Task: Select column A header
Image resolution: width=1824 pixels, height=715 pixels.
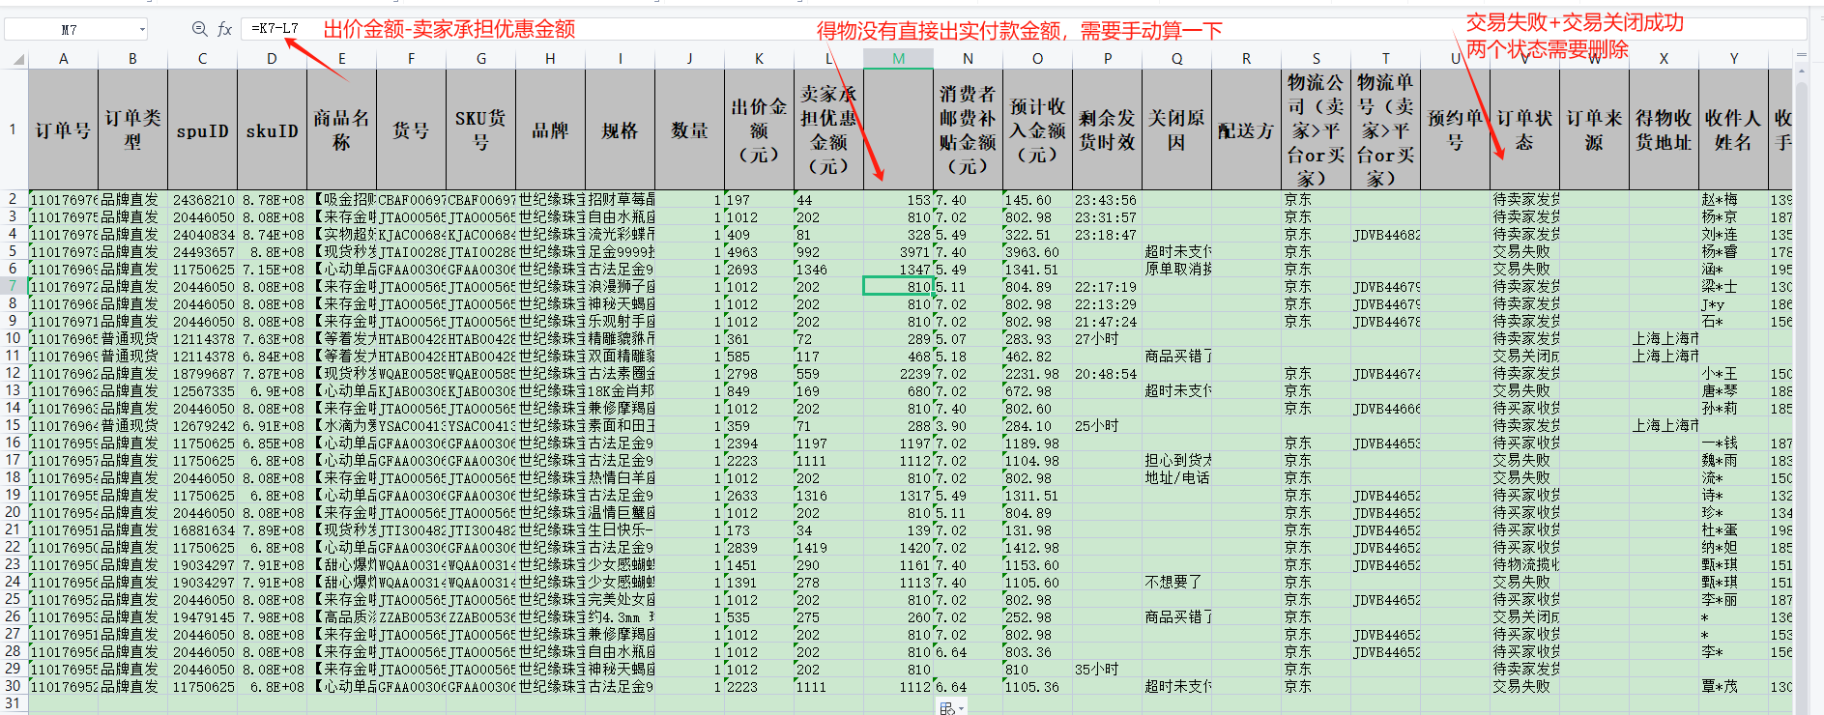Action: tap(63, 59)
